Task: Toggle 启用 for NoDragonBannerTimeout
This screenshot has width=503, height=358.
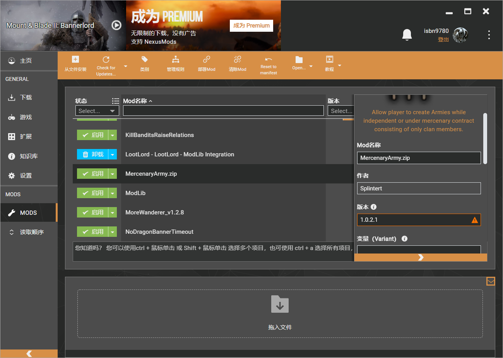Action: point(92,232)
